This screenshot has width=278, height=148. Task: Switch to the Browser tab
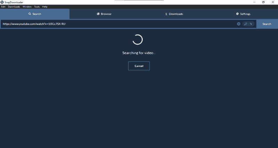click(104, 14)
